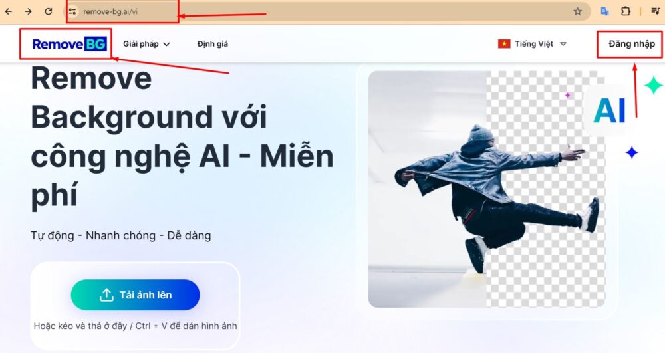Click the browser forward arrow
This screenshot has height=353, width=665.
pos(28,11)
